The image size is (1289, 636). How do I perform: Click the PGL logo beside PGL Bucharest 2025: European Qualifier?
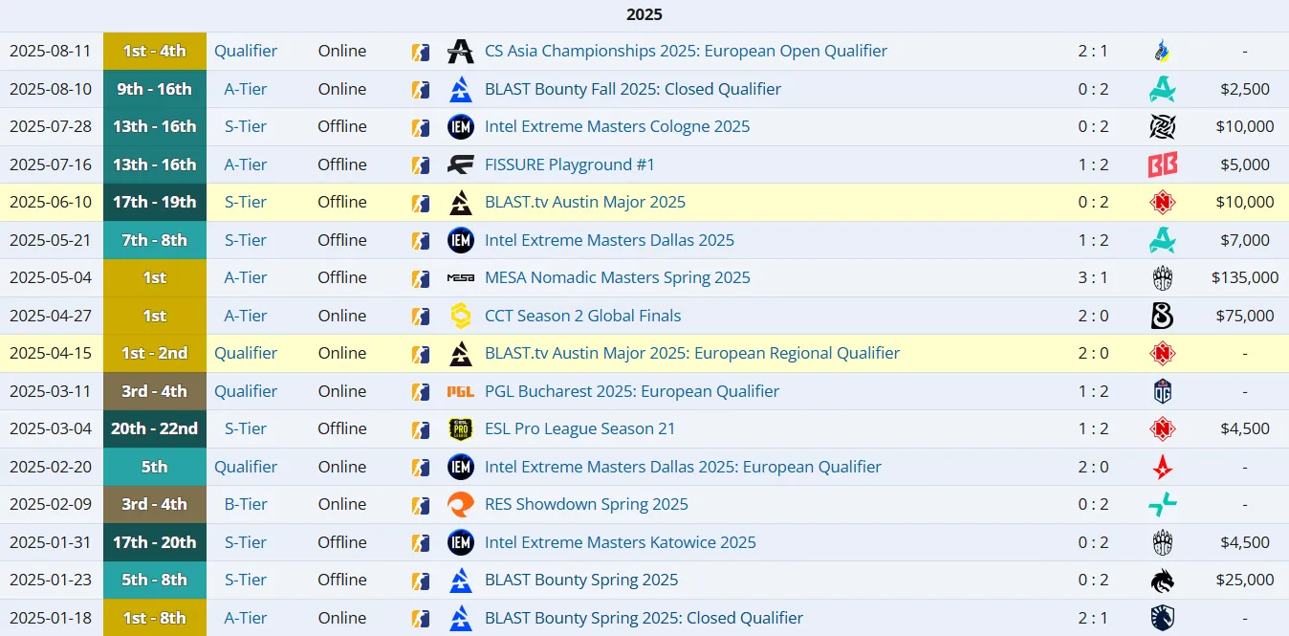click(461, 391)
